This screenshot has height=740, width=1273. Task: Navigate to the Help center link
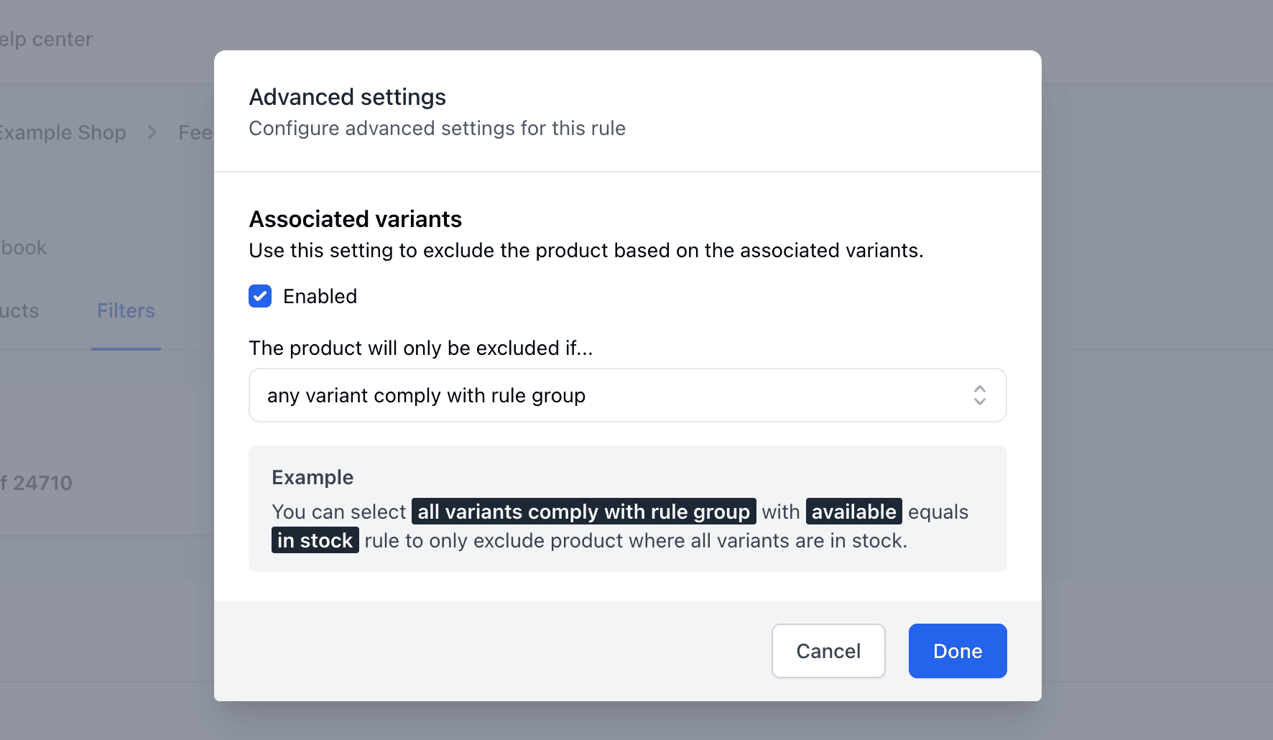tap(46, 39)
